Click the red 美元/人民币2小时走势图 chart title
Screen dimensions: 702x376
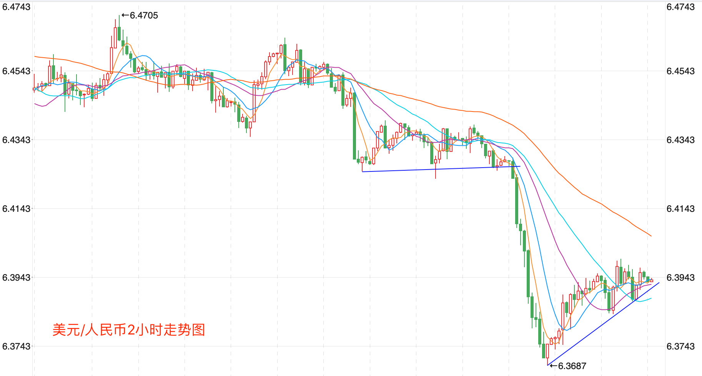coord(129,329)
